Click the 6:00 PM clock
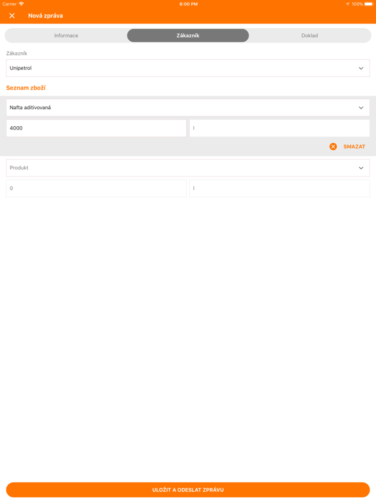The image size is (376, 502). [189, 4]
